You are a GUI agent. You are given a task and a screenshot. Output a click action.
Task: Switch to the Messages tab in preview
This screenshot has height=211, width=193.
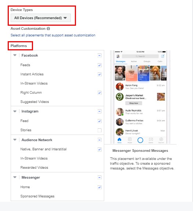click(120, 61)
